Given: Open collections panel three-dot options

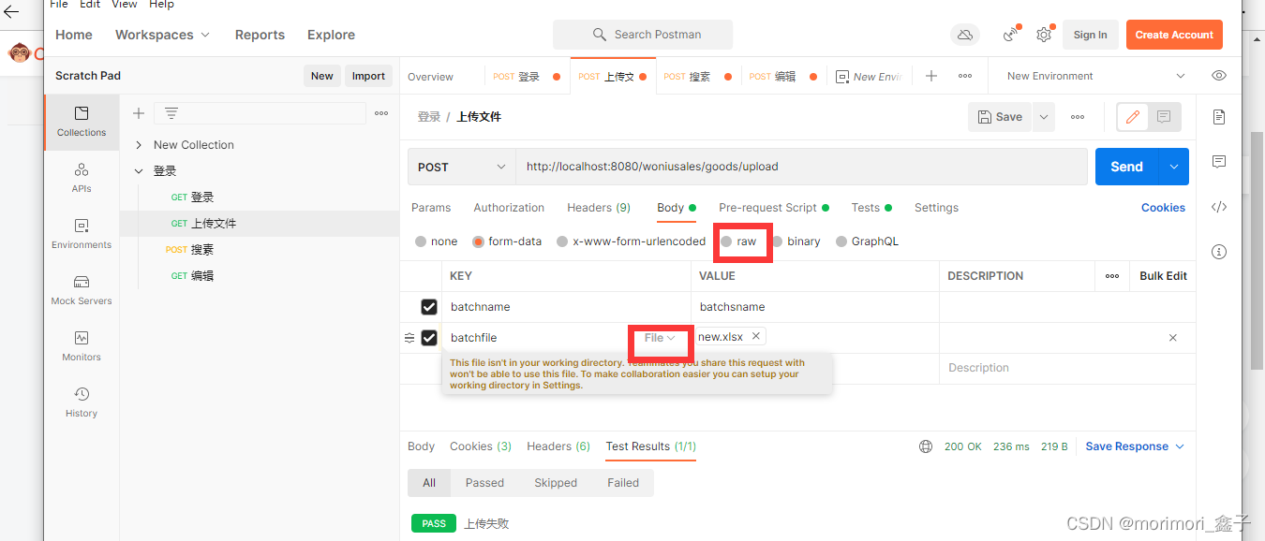Looking at the screenshot, I should pyautogui.click(x=381, y=113).
